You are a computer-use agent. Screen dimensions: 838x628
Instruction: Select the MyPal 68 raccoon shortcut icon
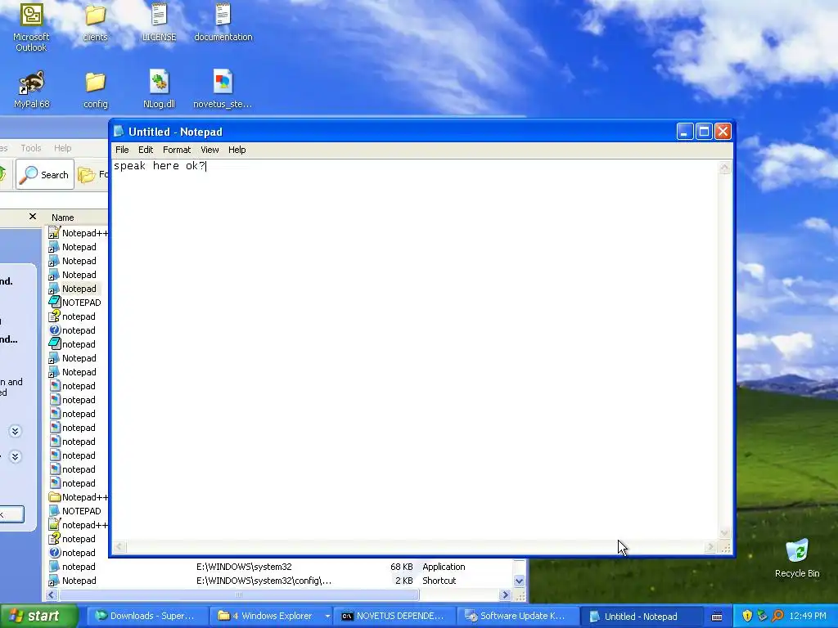(x=32, y=90)
